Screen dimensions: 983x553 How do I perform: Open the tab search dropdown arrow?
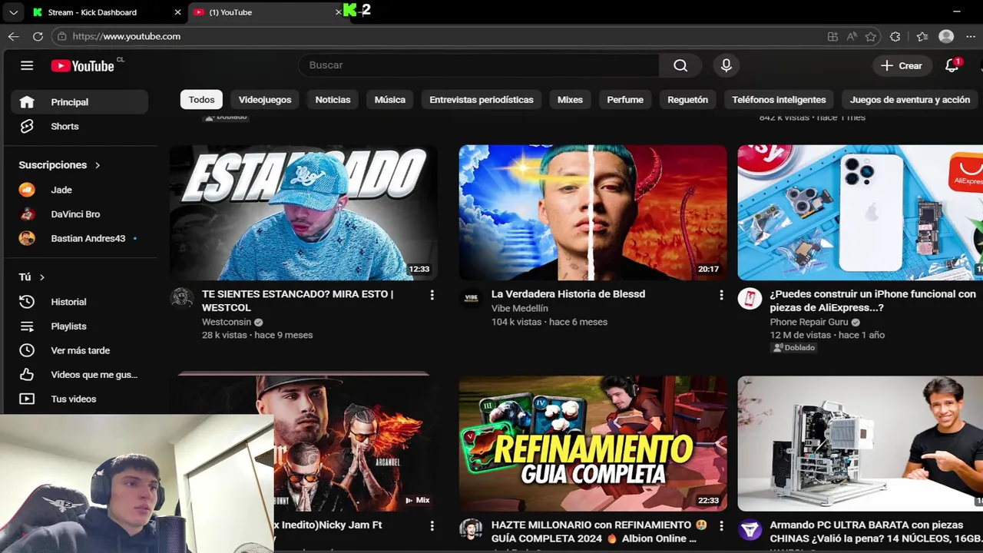click(13, 12)
